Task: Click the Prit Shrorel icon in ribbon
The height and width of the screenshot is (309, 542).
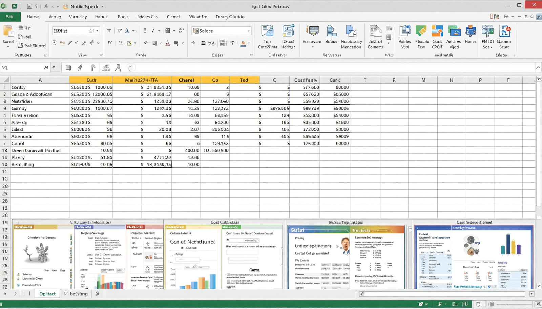Action: 20,45
